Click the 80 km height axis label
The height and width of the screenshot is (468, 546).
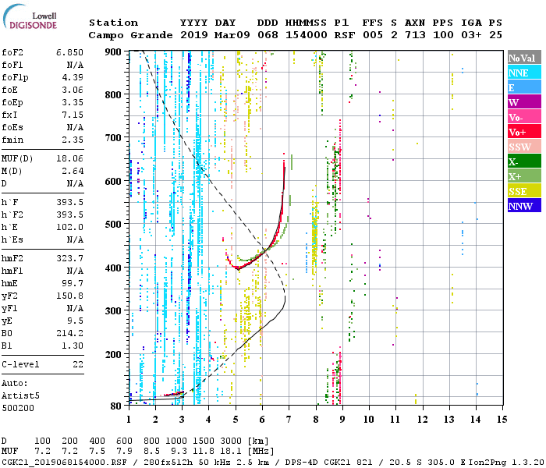[x=116, y=406]
